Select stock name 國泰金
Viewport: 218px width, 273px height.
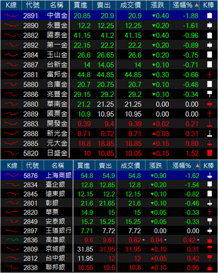coord(57,35)
